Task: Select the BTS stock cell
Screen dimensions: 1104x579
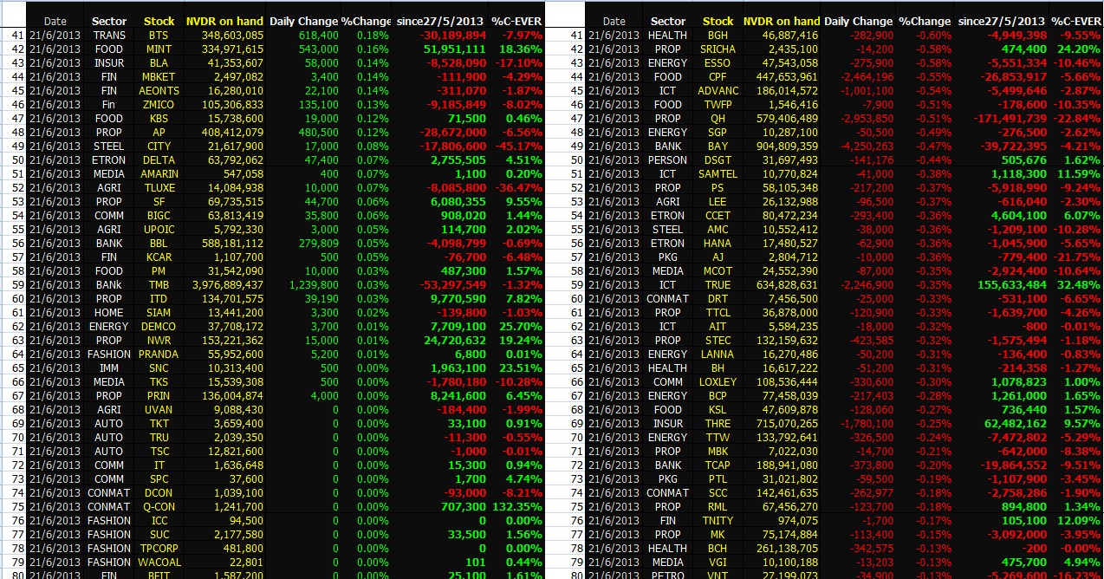Action: [x=159, y=36]
